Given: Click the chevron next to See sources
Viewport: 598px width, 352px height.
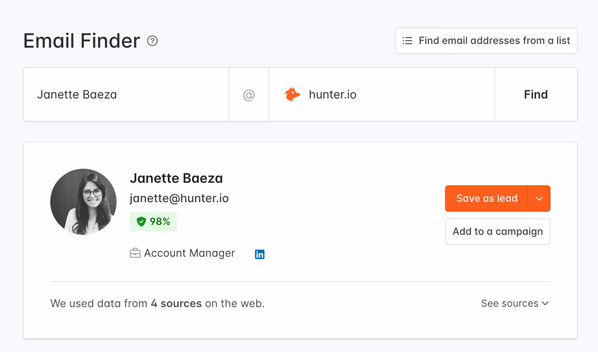Looking at the screenshot, I should 545,303.
